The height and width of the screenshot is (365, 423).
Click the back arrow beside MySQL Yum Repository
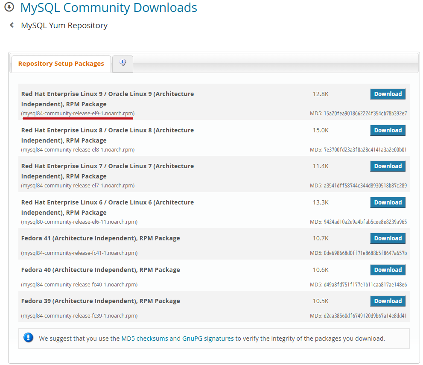12,25
